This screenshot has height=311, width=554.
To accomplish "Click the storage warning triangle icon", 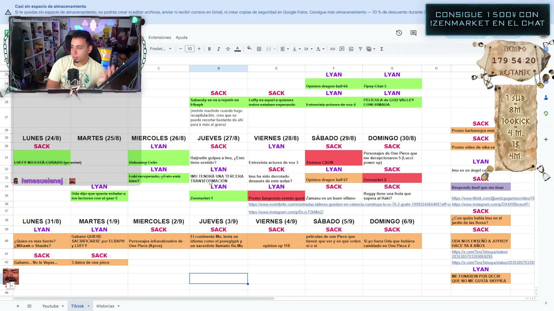I will click(x=8, y=12).
